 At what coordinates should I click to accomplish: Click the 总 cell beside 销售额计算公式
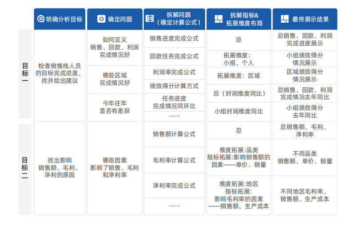pos(239,130)
